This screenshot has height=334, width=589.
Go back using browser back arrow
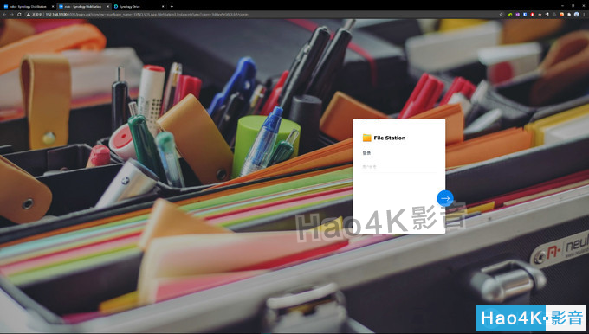coord(4,14)
